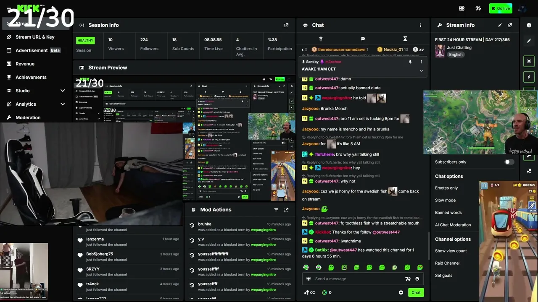Open the Mod Actions filter icon
This screenshot has height=302, width=538.
click(x=276, y=210)
